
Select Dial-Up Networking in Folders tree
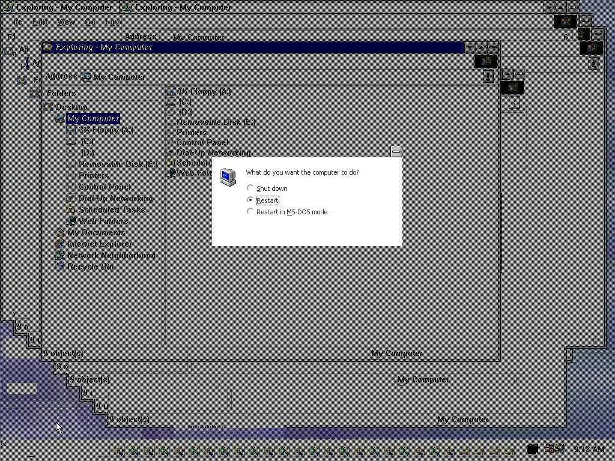click(x=115, y=198)
